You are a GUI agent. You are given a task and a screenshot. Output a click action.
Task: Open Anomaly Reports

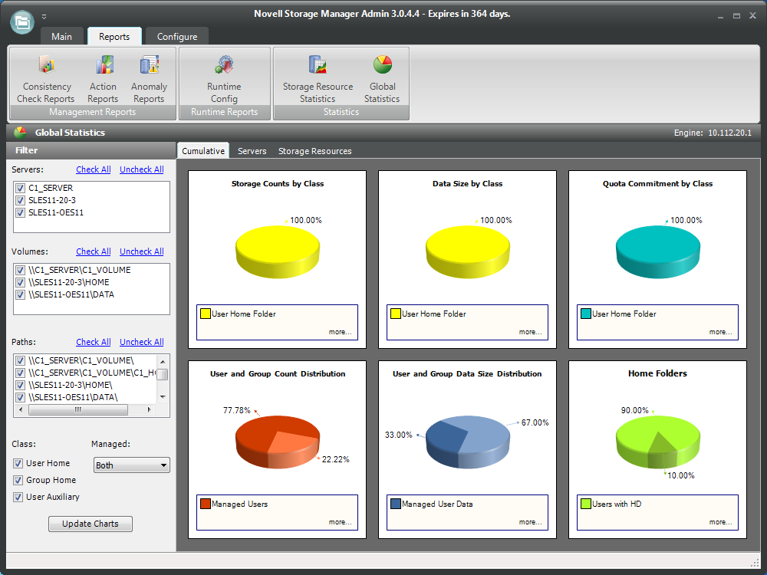coord(150,78)
